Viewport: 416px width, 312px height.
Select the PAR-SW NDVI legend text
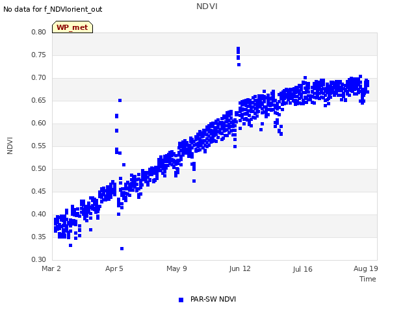coord(213,299)
